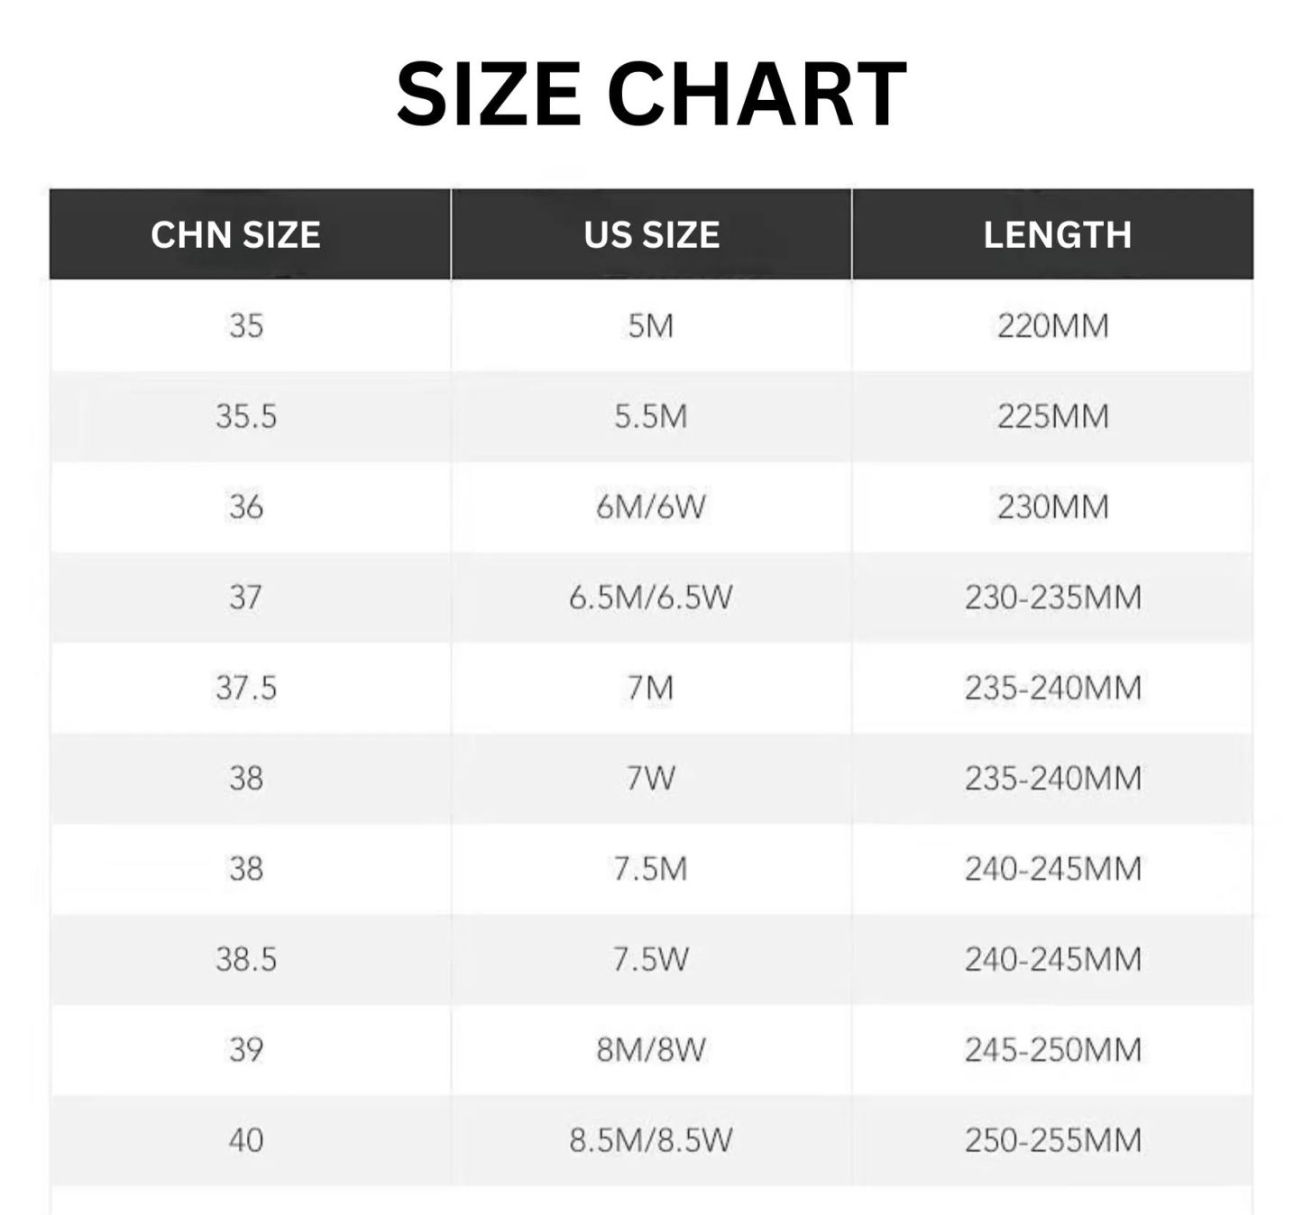Click the SIZE CHART title

coord(651,94)
